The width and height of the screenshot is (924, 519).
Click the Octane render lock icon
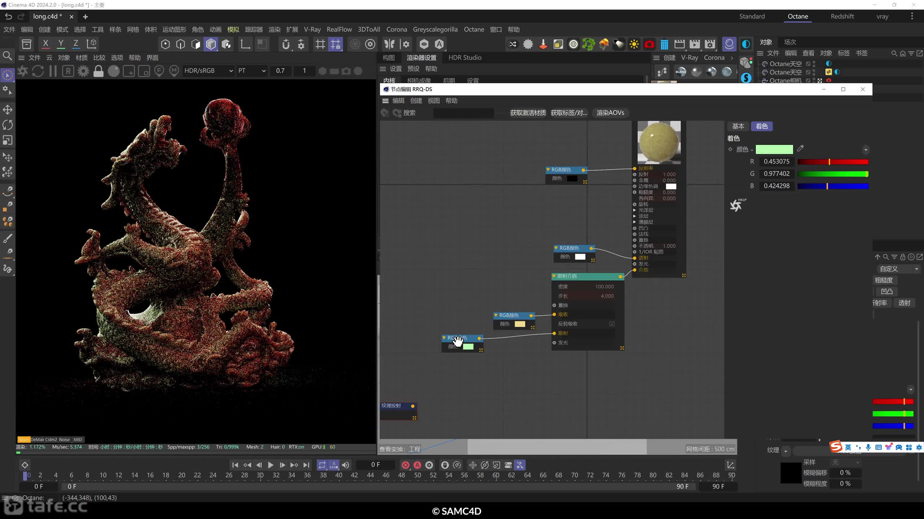pyautogui.click(x=98, y=71)
